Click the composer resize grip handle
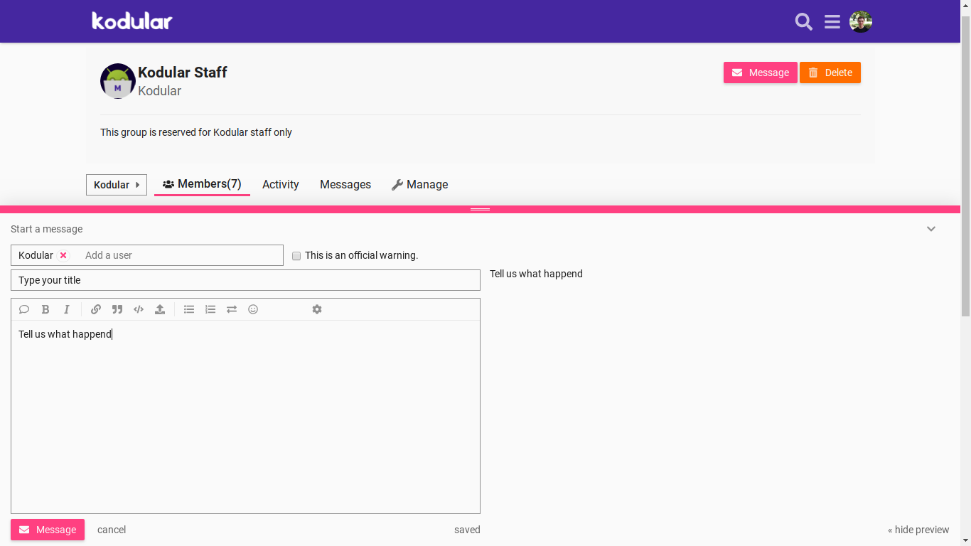This screenshot has height=546, width=971. (480, 209)
